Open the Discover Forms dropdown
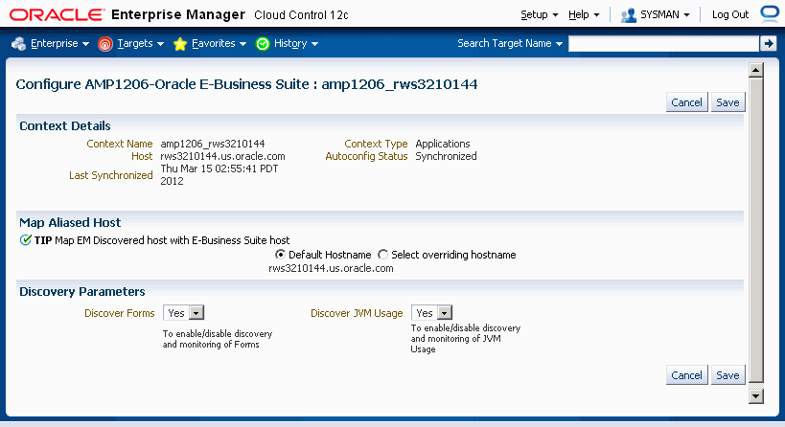Image resolution: width=785 pixels, height=427 pixels. (183, 313)
